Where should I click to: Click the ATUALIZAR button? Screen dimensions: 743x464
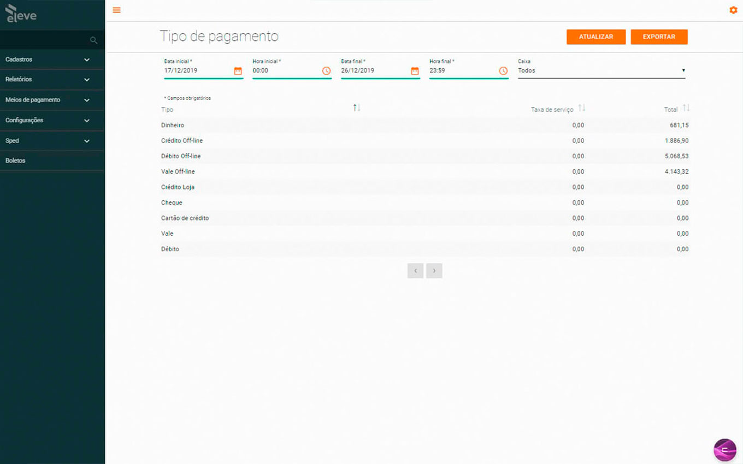pyautogui.click(x=595, y=37)
